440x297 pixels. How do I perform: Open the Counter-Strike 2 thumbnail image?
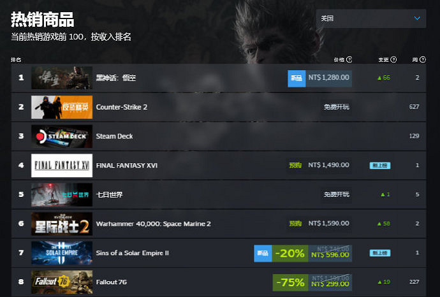[62, 107]
